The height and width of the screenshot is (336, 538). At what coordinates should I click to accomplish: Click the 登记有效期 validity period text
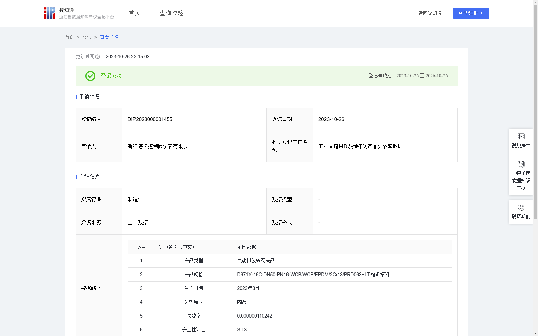(x=408, y=76)
